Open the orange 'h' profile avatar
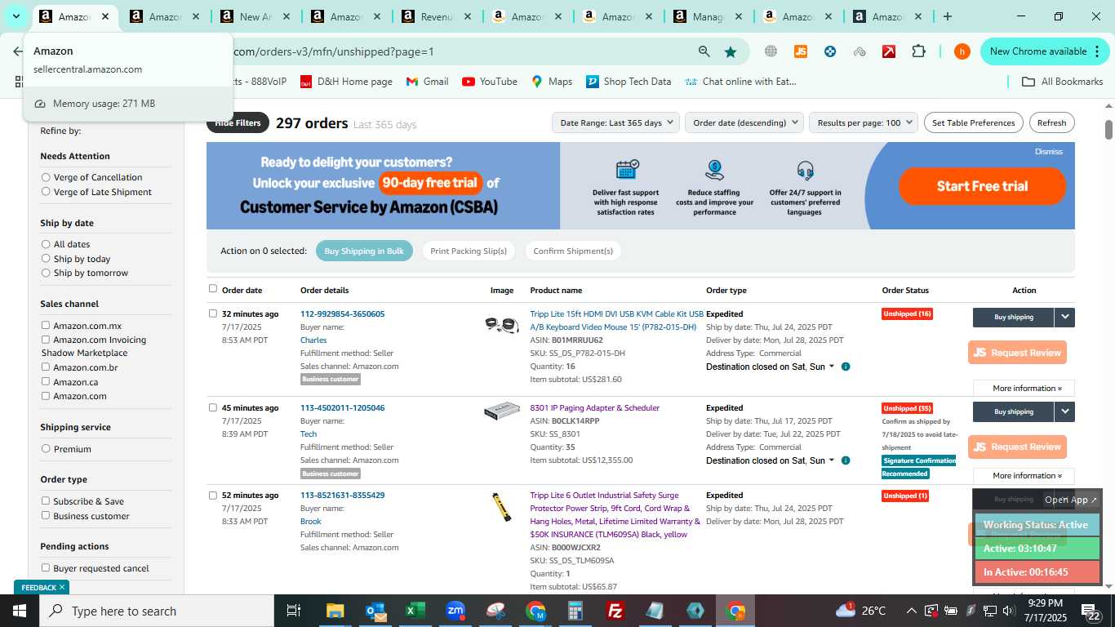The height and width of the screenshot is (627, 1115). [962, 51]
